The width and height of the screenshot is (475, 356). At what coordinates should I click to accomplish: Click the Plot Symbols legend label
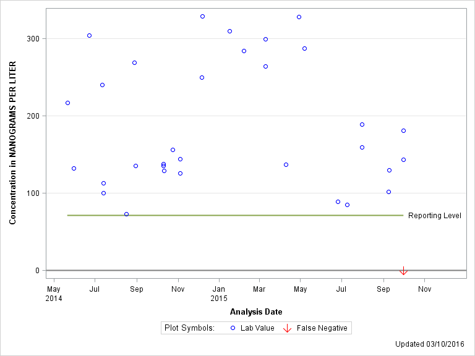(x=189, y=328)
